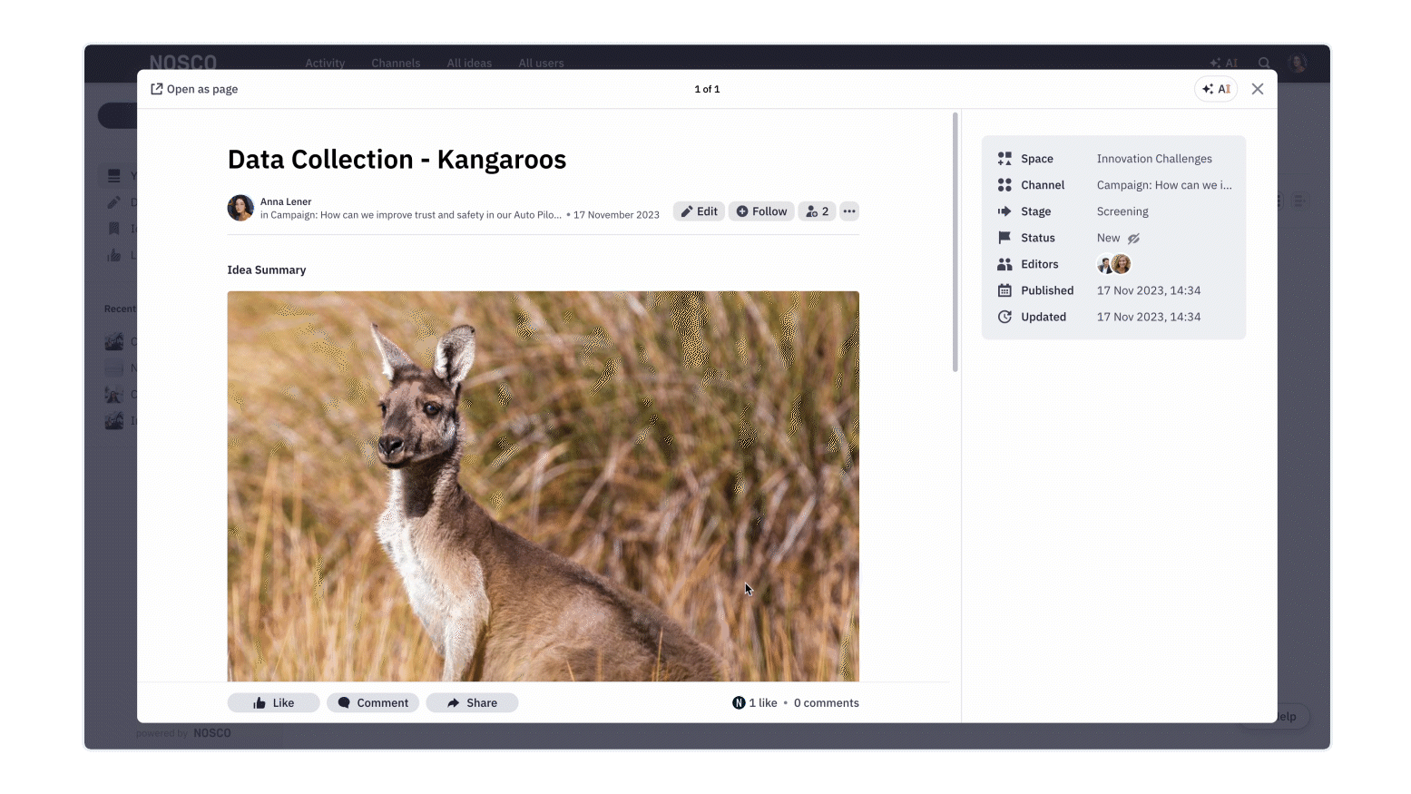1411x794 pixels.
Task: Close the idea dialog with the X
Action: pos(1257,89)
